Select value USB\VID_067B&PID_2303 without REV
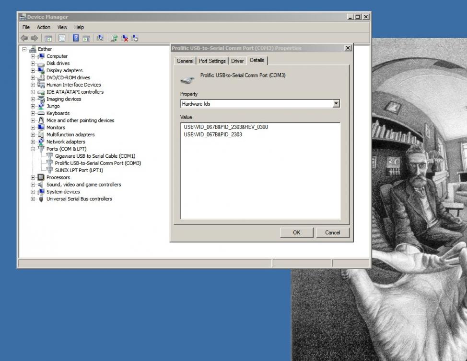Viewport: 467px width, 361px height. (213, 134)
